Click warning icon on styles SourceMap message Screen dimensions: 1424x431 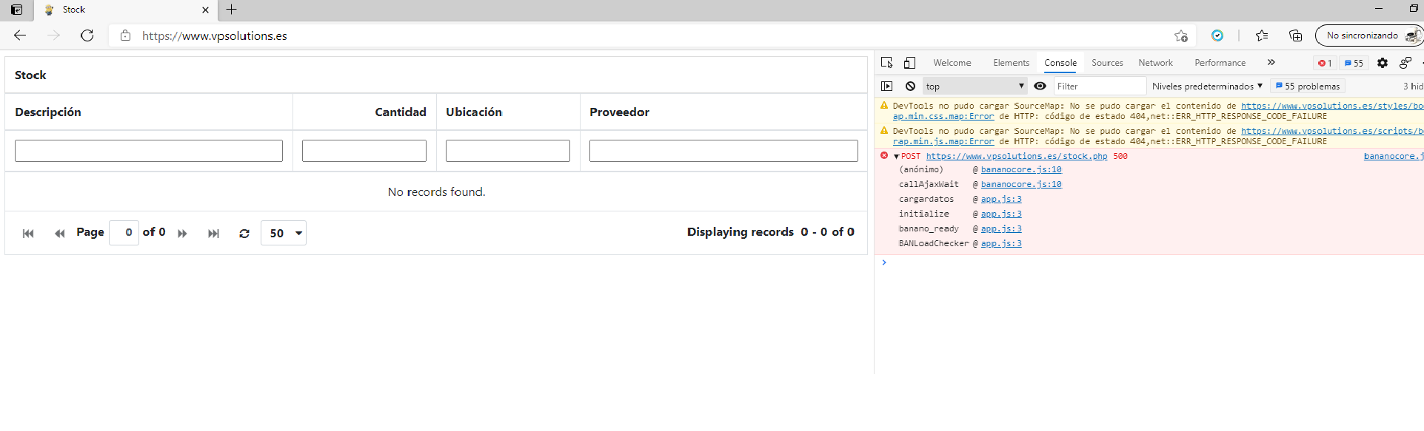(x=884, y=106)
